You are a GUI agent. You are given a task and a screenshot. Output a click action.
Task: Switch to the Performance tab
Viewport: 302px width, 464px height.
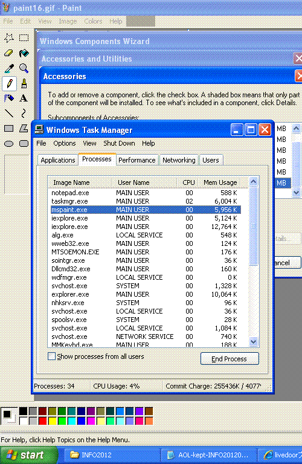137,160
